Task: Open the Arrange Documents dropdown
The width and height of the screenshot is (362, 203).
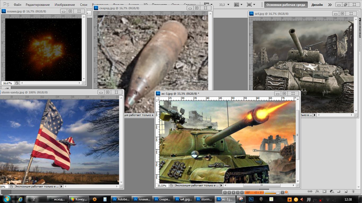Action: point(238,5)
